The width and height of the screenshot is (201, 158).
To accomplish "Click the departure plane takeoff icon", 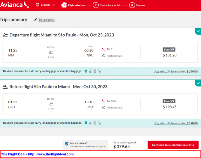I will 5,35.
